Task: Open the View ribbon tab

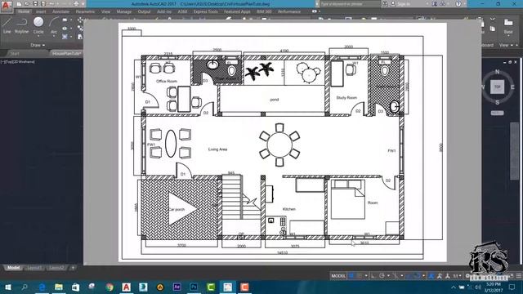Action: click(x=105, y=11)
